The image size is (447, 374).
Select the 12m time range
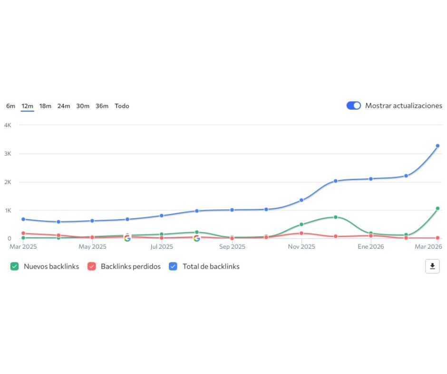27,106
